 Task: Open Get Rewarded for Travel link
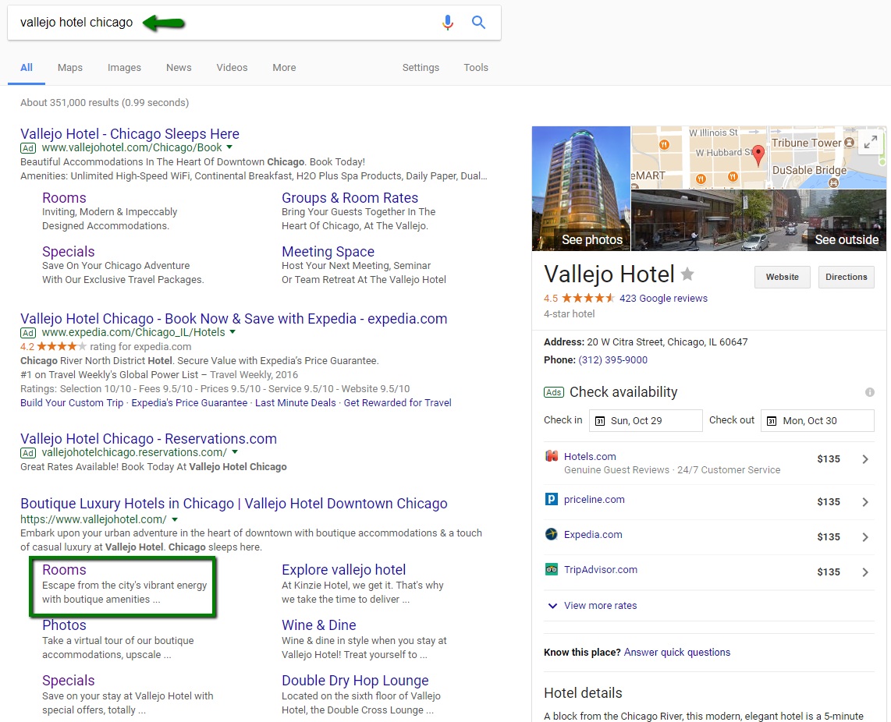click(397, 403)
